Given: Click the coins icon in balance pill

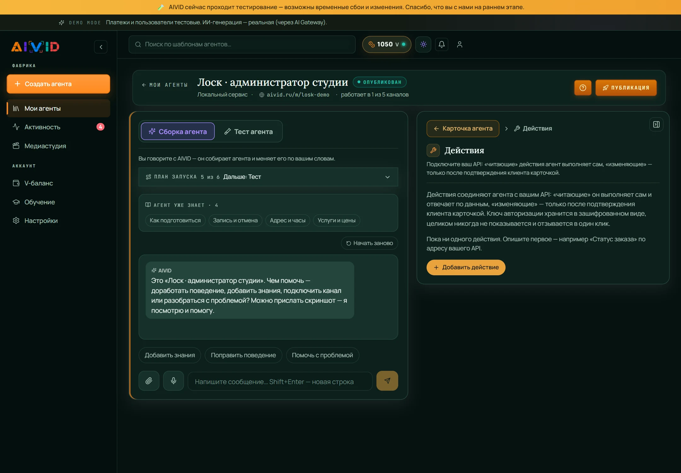Looking at the screenshot, I should click(372, 44).
